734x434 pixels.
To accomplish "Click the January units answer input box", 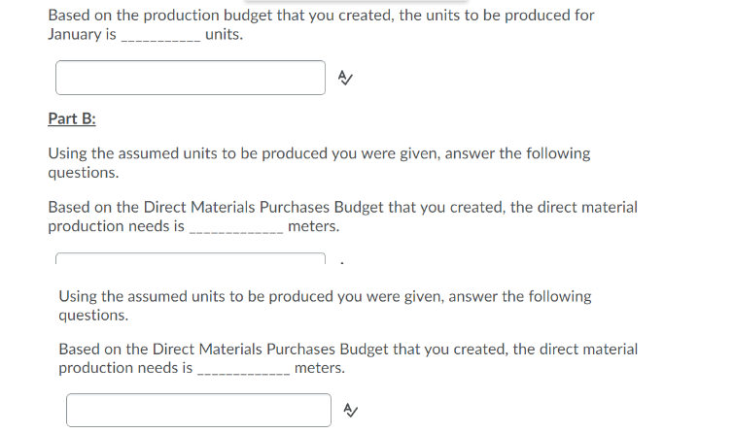I will click(191, 78).
